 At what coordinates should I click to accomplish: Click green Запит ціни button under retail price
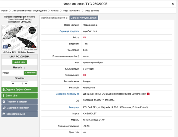pos(19,62)
